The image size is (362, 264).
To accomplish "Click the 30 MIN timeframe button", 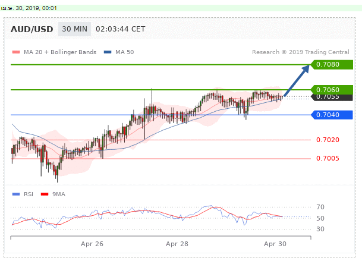I will click(74, 29).
